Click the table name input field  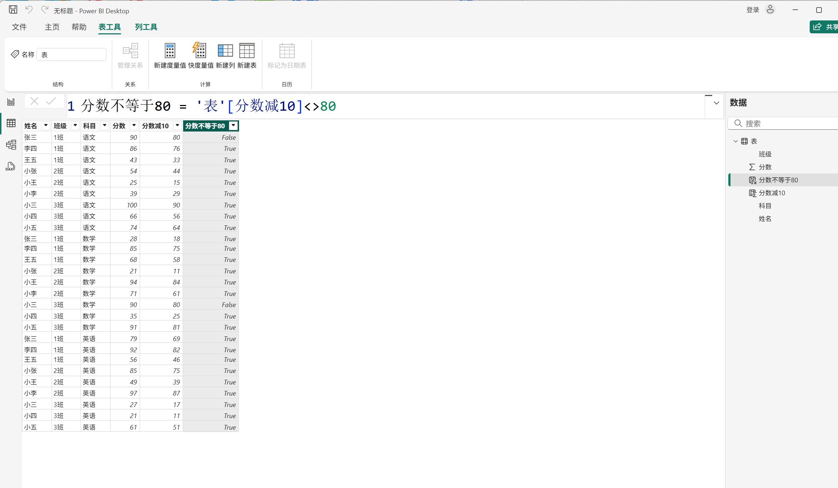click(x=72, y=55)
